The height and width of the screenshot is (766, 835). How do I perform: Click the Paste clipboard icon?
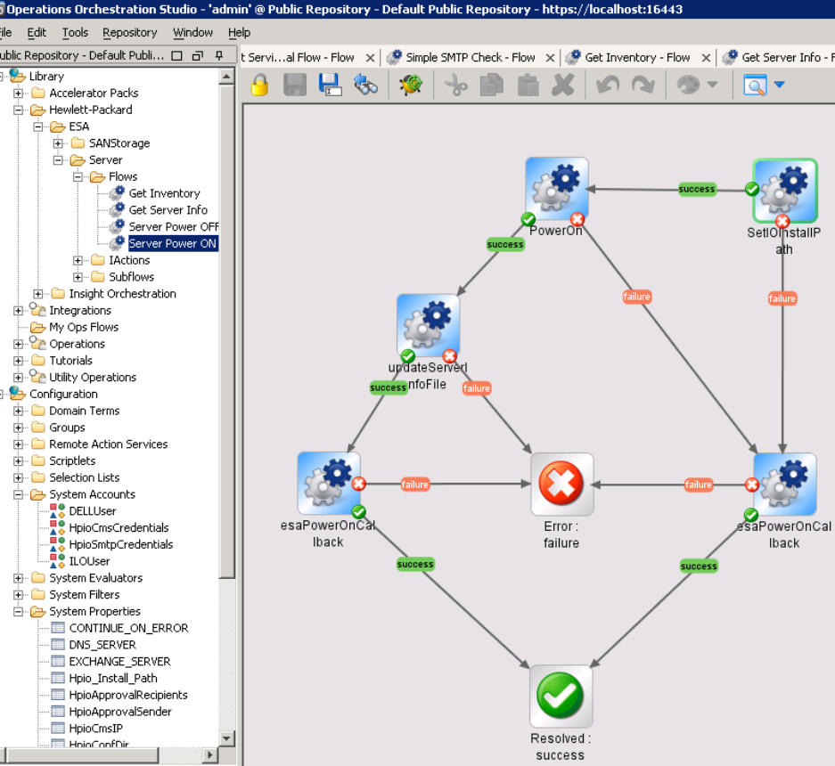click(x=528, y=85)
